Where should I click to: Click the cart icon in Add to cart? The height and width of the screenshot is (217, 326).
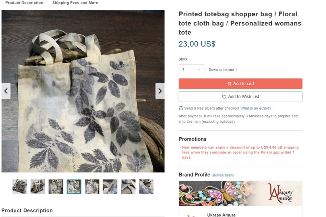pos(229,84)
